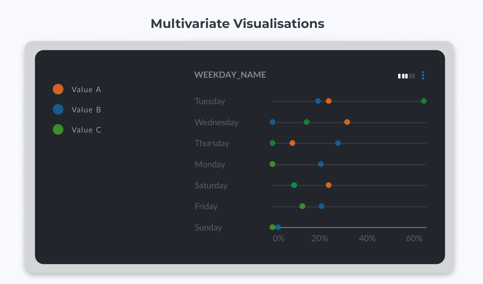
Task: Click the 20% axis tick label
Action: pos(319,238)
